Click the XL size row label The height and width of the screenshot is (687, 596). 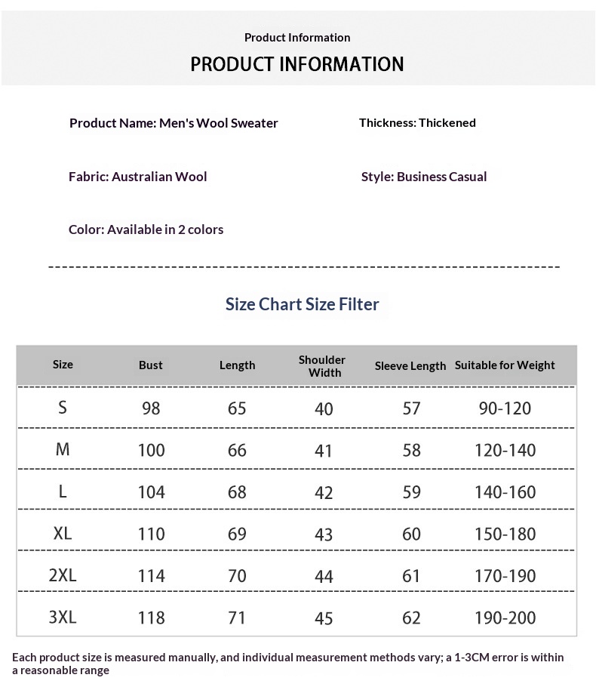[63, 534]
